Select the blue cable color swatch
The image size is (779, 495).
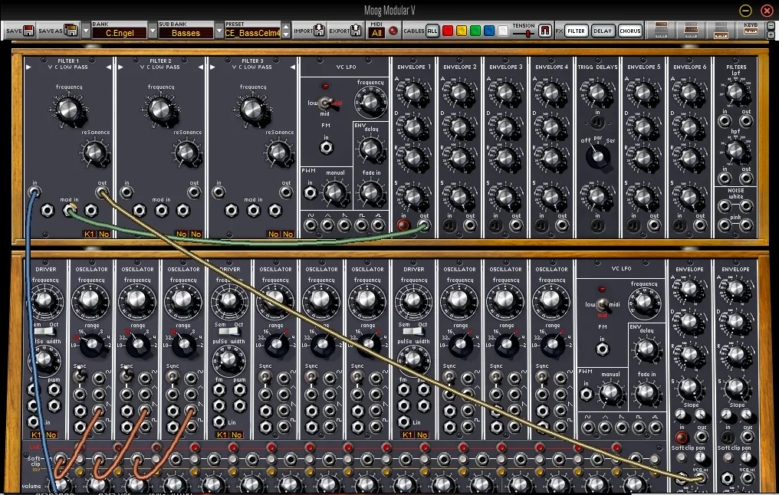[489, 31]
